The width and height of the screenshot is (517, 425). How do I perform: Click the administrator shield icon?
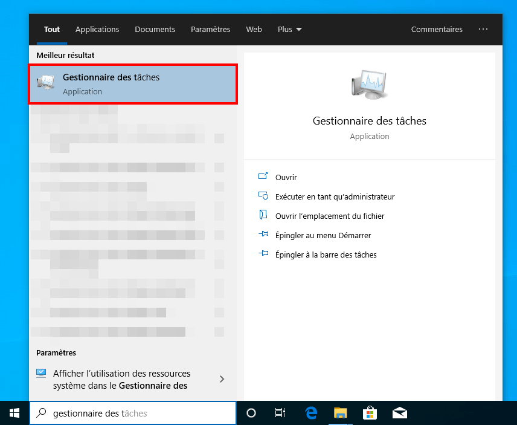coord(263,196)
